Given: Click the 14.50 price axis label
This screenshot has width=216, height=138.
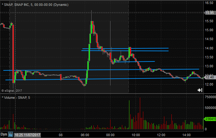Looking at the screenshot, I should (x=209, y=39).
